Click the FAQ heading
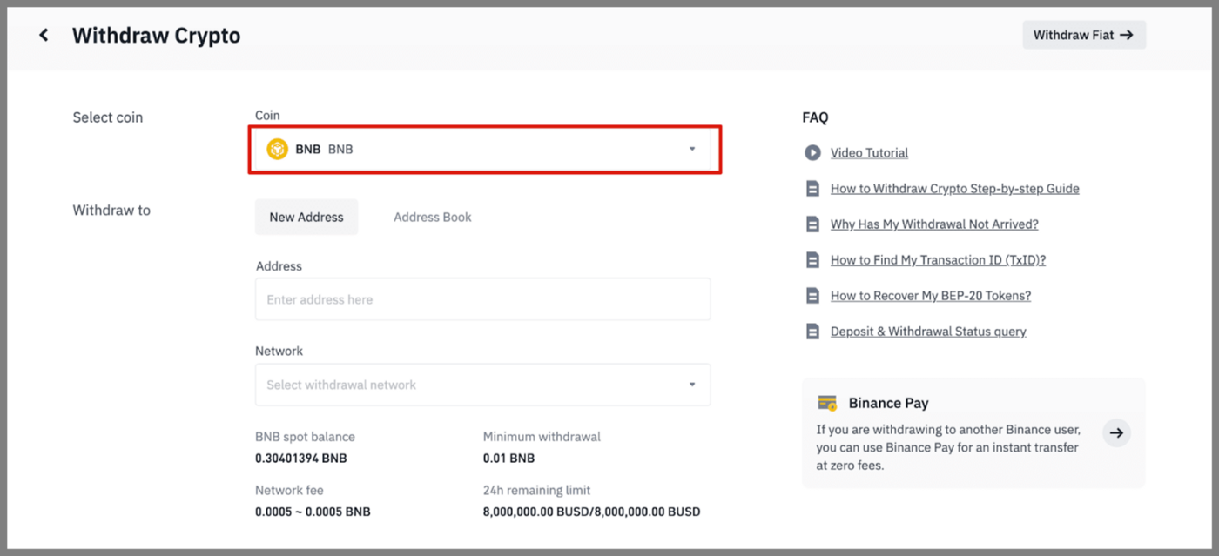 [815, 117]
